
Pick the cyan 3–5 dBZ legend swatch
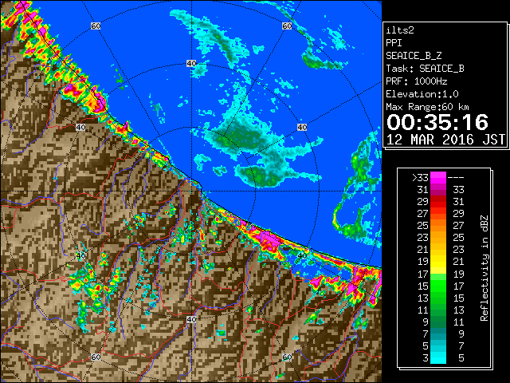coord(438,358)
